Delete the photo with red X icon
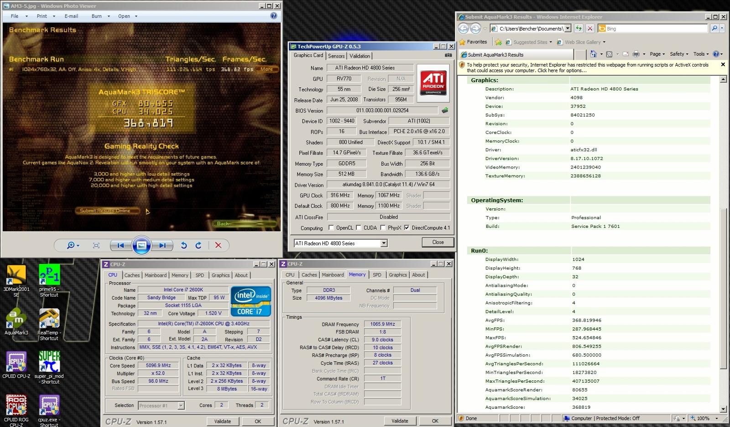Viewport: 730px width, 427px height. 218,245
